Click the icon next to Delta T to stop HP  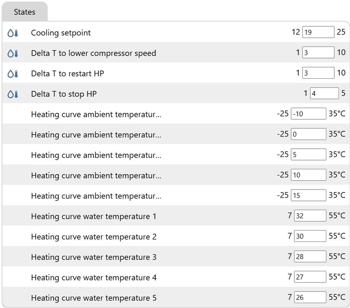(x=13, y=94)
